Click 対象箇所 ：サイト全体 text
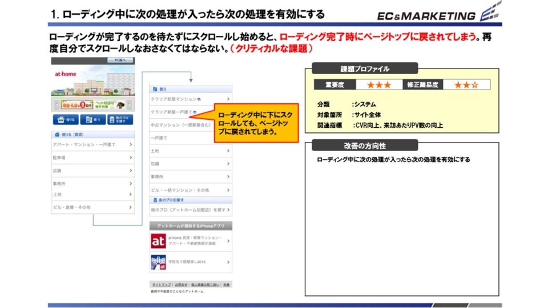The image size is (548, 308). [x=349, y=115]
